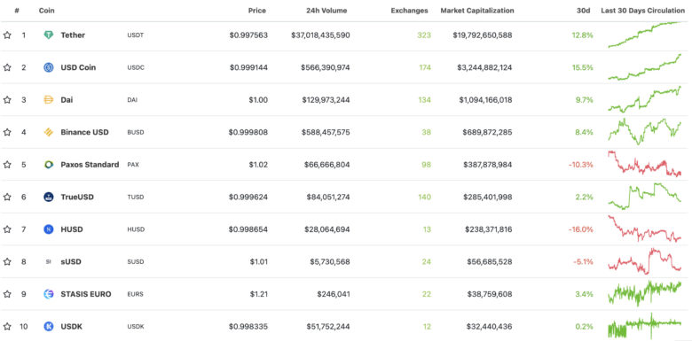Sort by Market Capitalization column header

pyautogui.click(x=477, y=11)
